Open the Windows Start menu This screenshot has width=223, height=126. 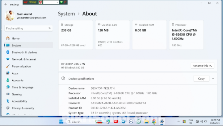click(x=61, y=121)
